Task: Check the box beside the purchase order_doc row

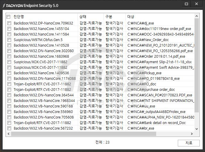Action: [9, 89]
